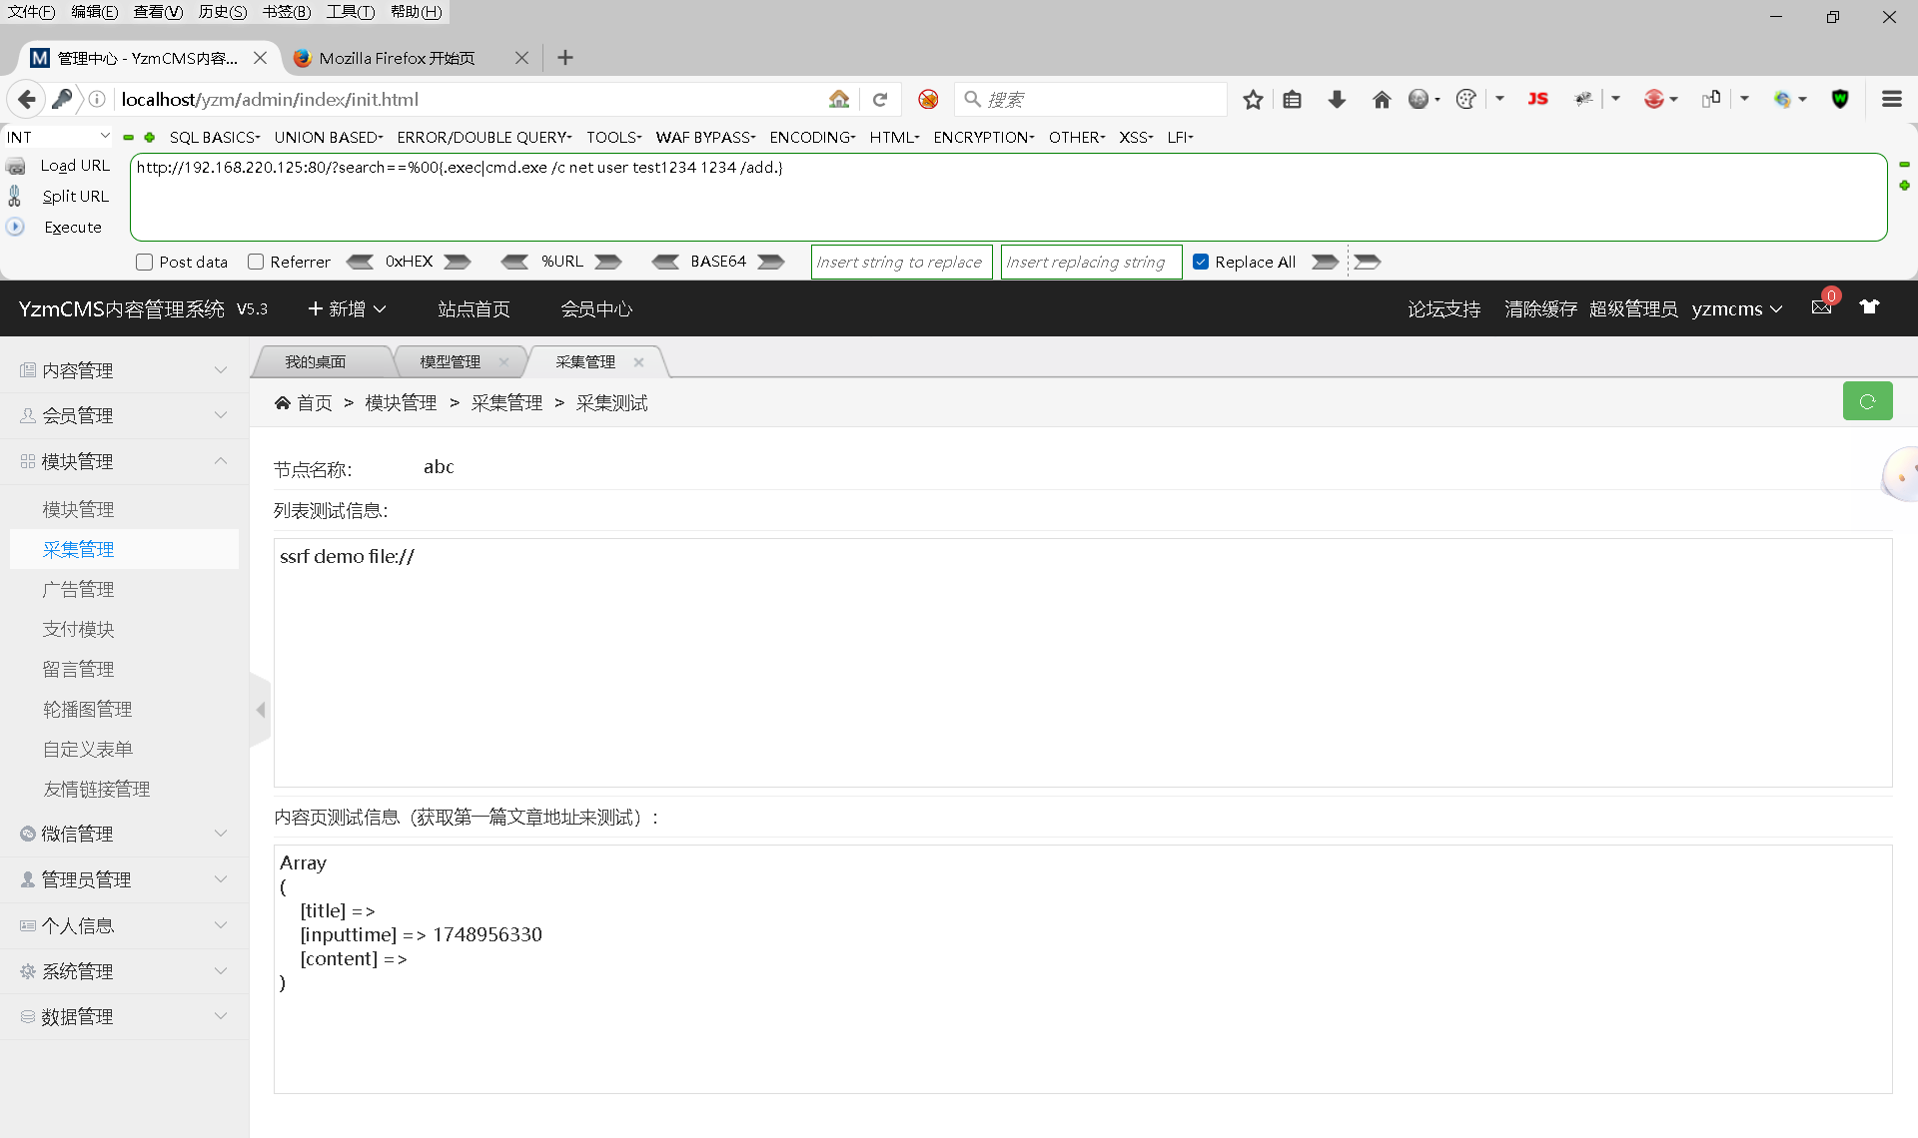Click the 清除缓存 link
Image resolution: width=1918 pixels, height=1138 pixels.
tap(1540, 308)
